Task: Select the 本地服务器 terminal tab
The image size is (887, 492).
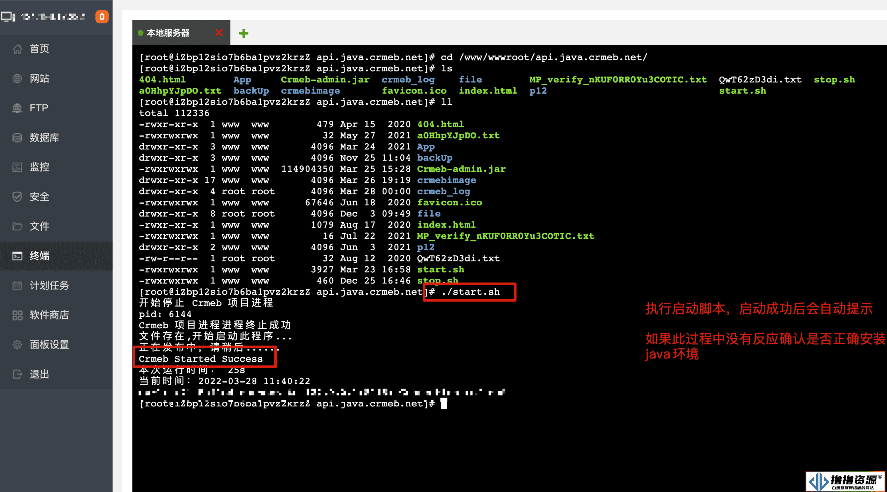Action: [181, 33]
